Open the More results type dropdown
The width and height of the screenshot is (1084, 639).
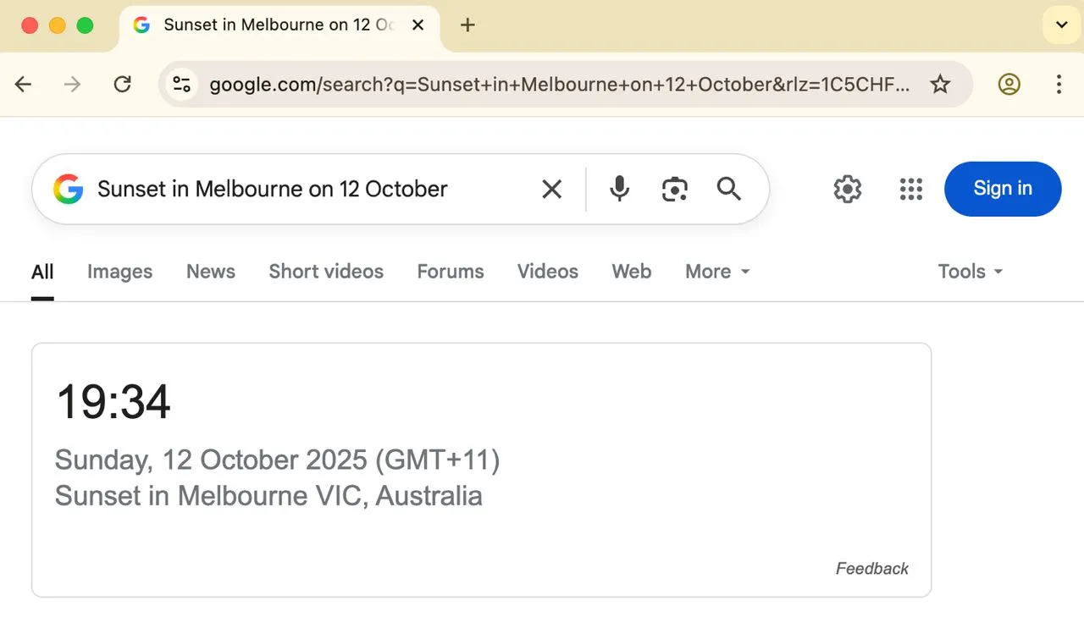(716, 271)
